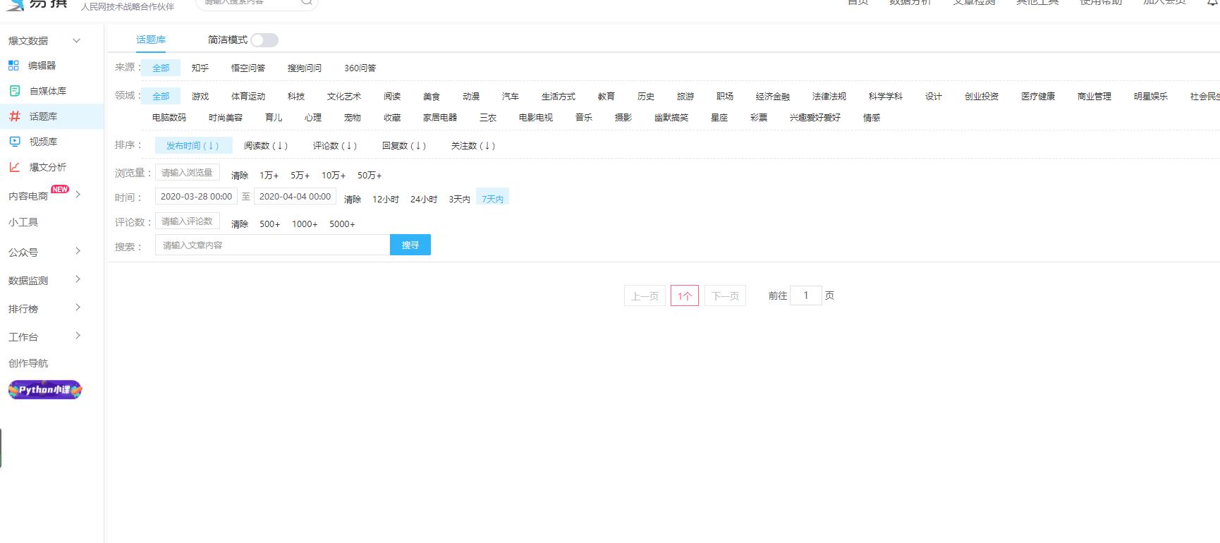Expand the 数据监测 sidebar menu
The width and height of the screenshot is (1220, 543).
(x=78, y=279)
